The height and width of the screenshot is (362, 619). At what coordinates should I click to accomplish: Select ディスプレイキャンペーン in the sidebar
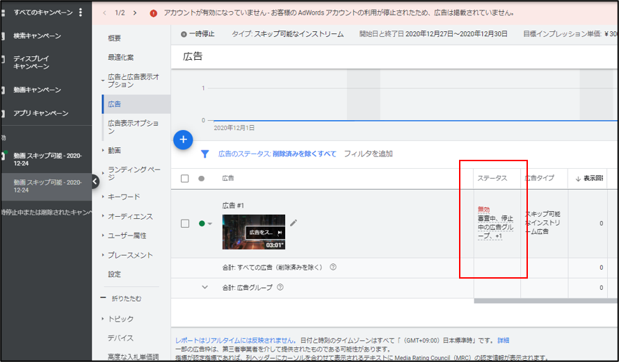31,63
